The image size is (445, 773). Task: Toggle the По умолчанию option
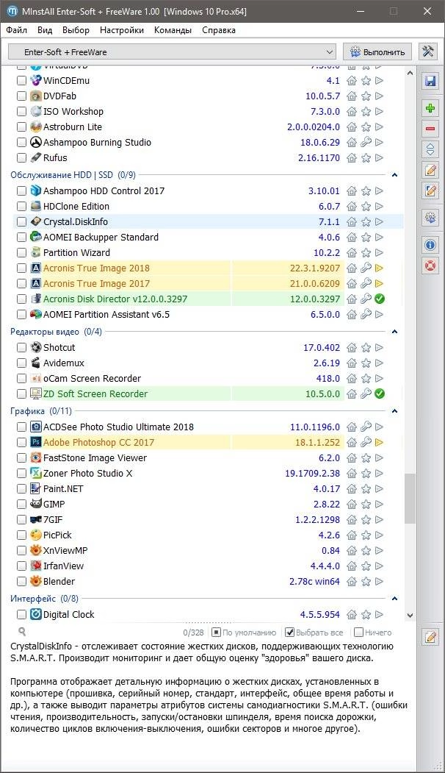click(x=216, y=632)
